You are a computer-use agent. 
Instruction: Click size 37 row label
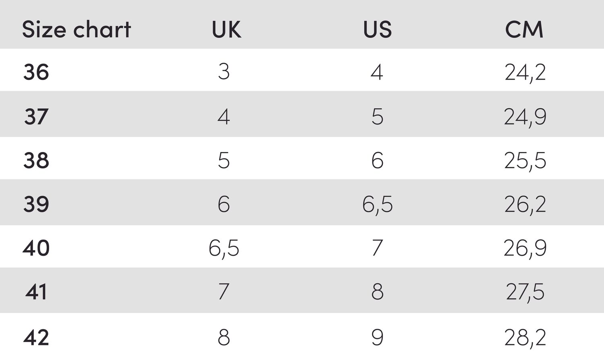(36, 117)
